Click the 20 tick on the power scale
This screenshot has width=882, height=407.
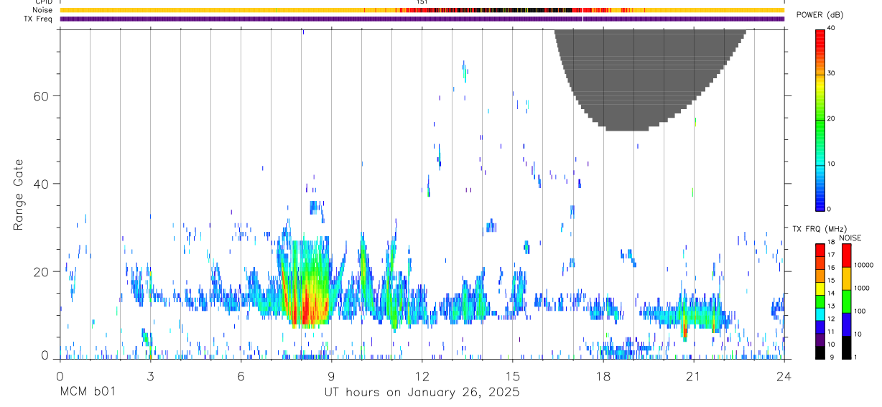click(831, 118)
